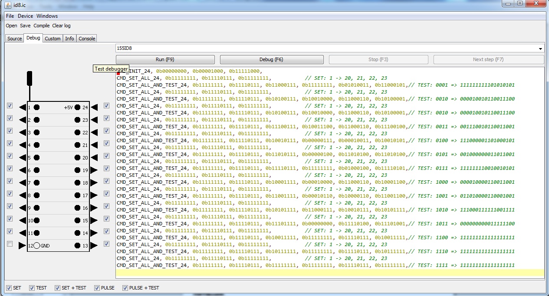Toggle the PULSE + TEST checkbox
The width and height of the screenshot is (549, 296).
click(125, 288)
